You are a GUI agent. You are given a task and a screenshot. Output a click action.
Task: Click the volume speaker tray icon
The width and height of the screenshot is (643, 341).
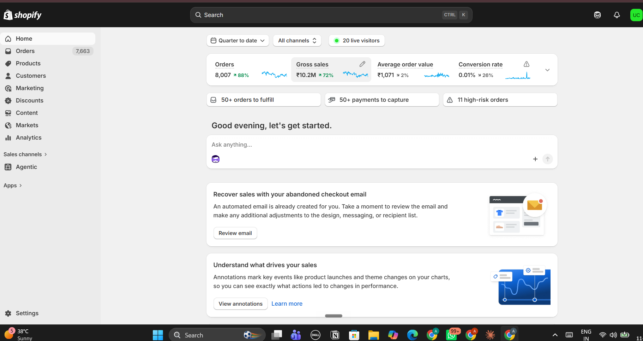pyautogui.click(x=613, y=335)
